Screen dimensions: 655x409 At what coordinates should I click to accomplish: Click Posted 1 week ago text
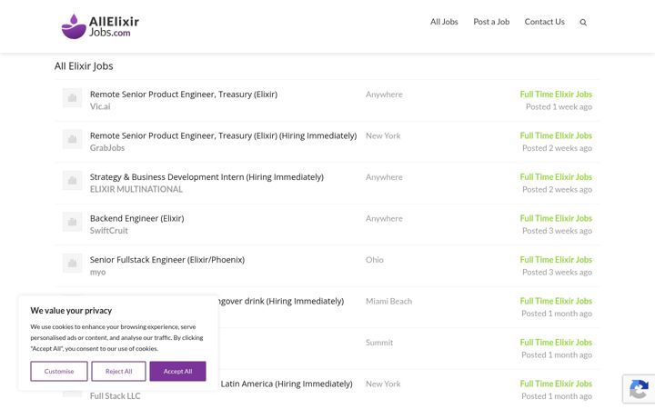559,106
